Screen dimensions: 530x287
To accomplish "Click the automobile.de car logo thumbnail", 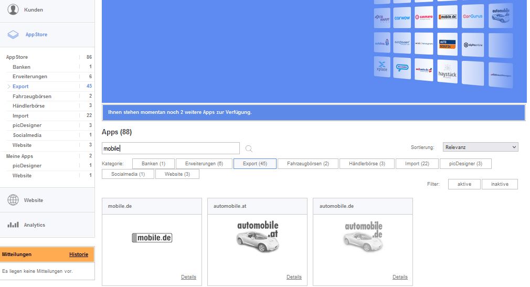I will [x=363, y=237].
